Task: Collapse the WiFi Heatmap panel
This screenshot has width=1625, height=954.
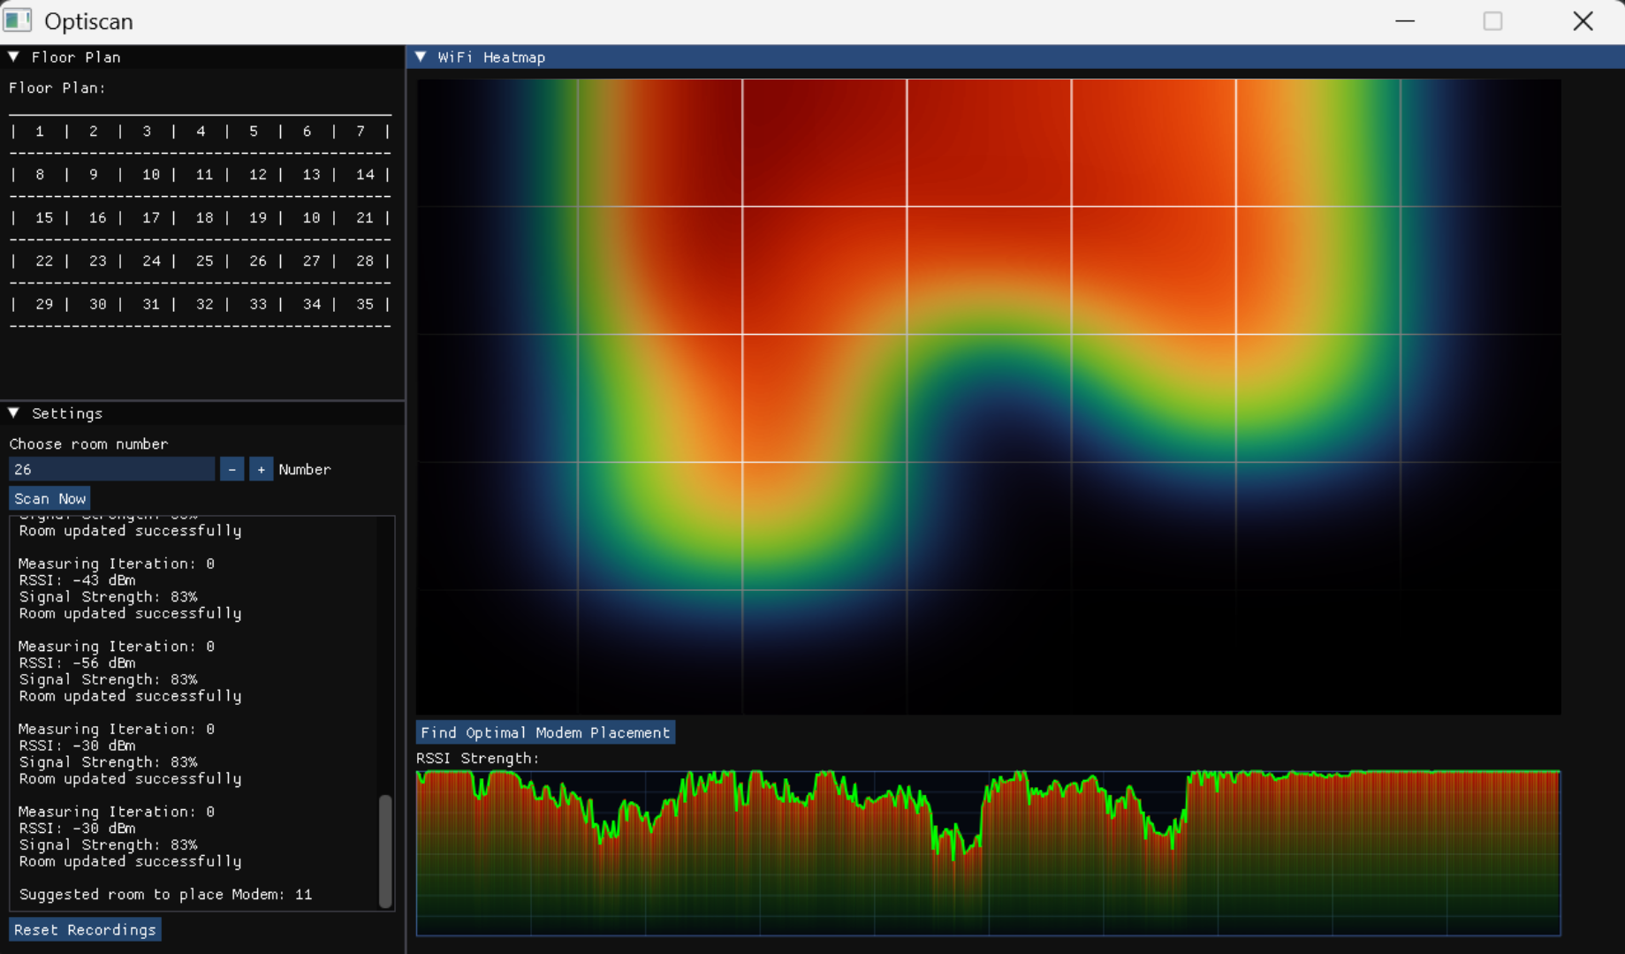Action: [421, 57]
